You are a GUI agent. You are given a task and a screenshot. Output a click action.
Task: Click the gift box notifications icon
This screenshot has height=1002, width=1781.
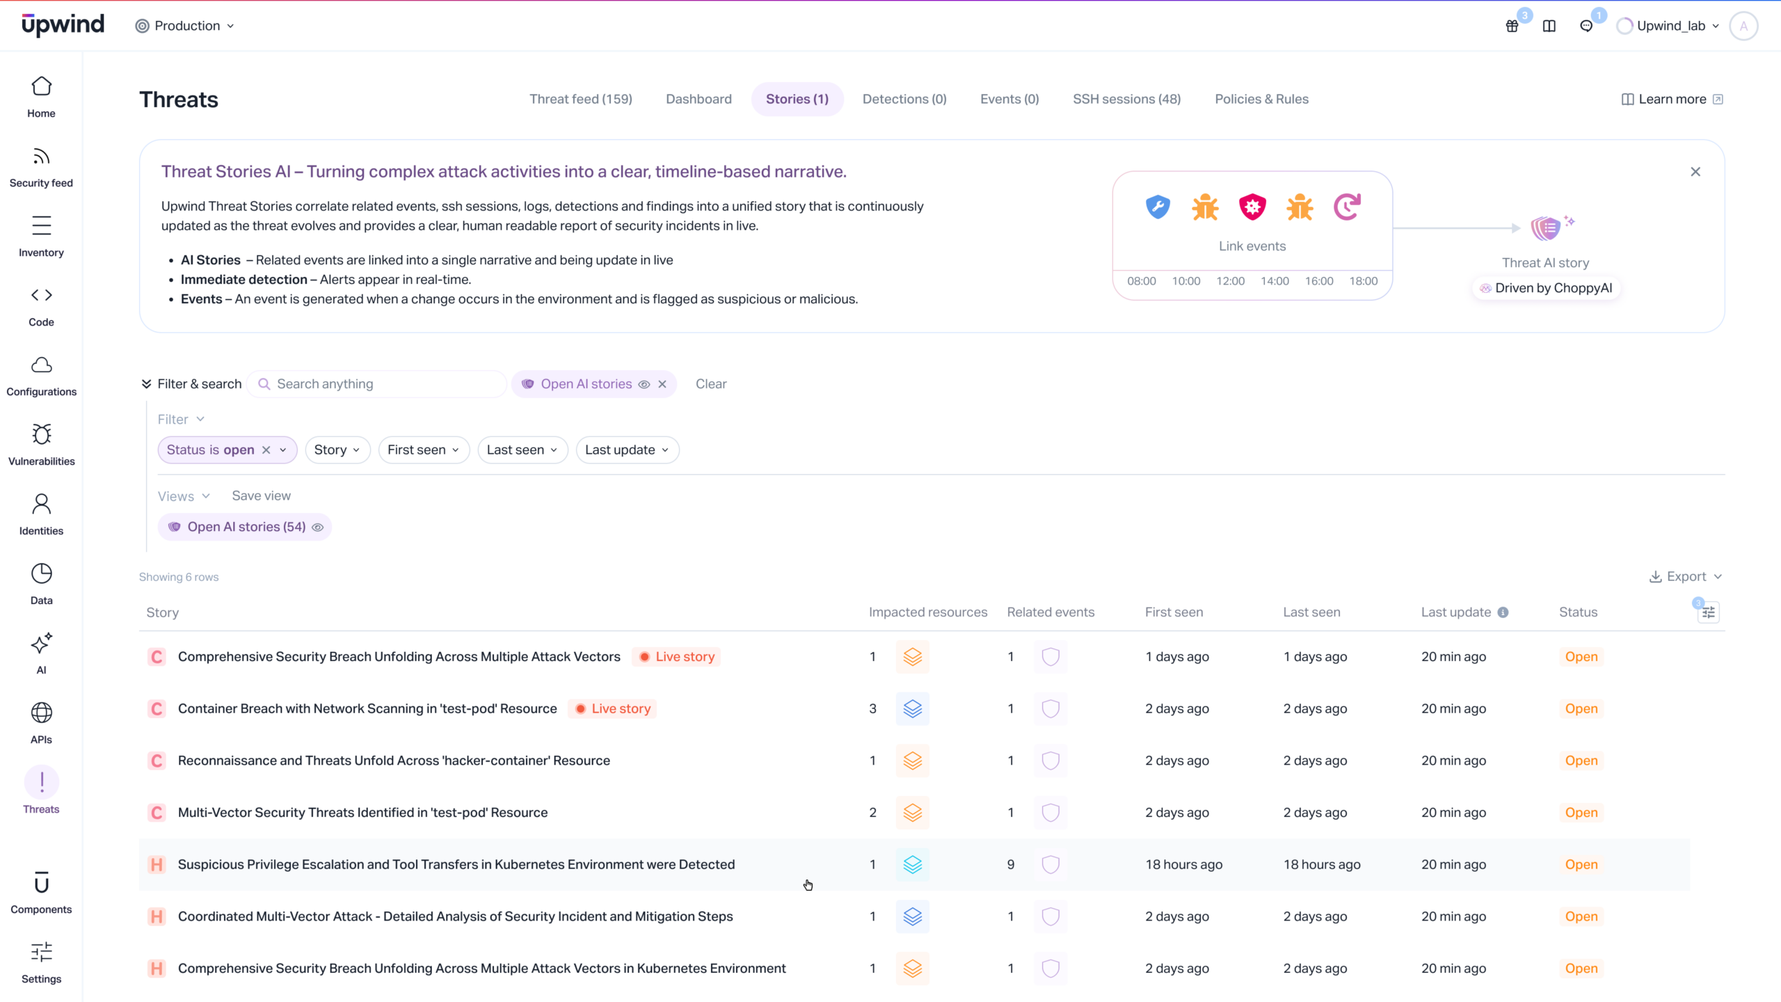pyautogui.click(x=1512, y=26)
